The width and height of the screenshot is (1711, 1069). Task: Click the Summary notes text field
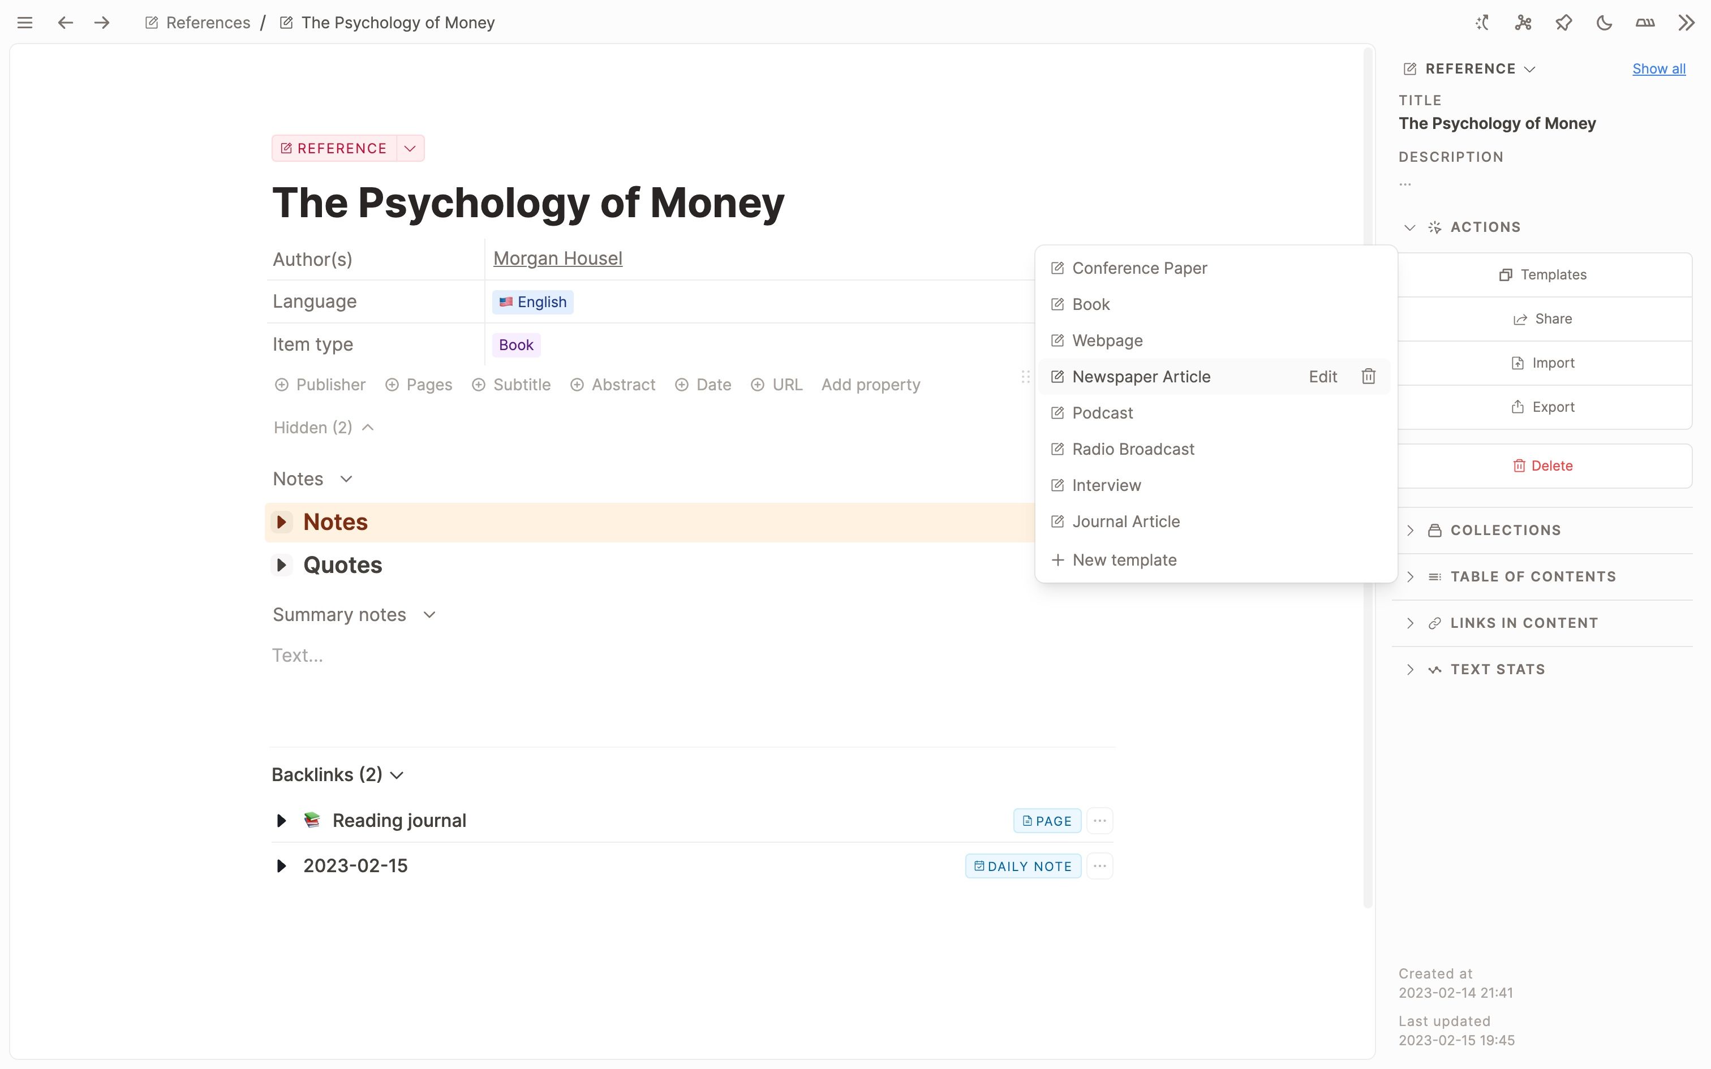tap(298, 656)
